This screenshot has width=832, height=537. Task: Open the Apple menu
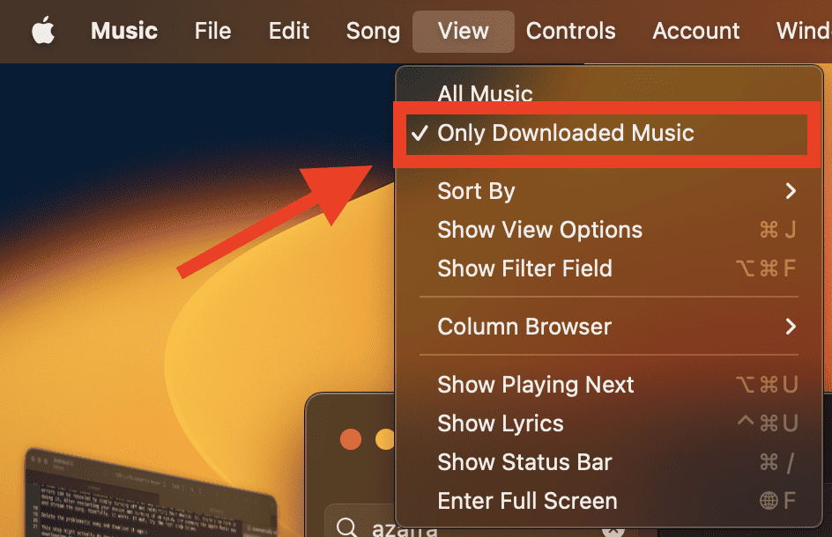[43, 31]
